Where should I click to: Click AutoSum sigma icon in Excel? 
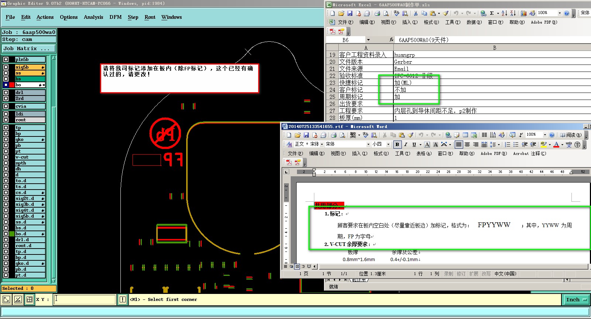tap(492, 13)
